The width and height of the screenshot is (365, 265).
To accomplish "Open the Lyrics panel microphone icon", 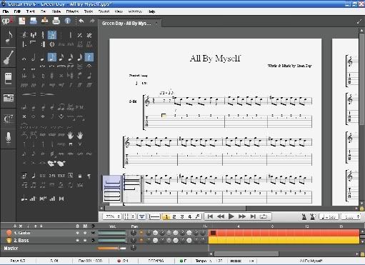I will tap(9, 138).
